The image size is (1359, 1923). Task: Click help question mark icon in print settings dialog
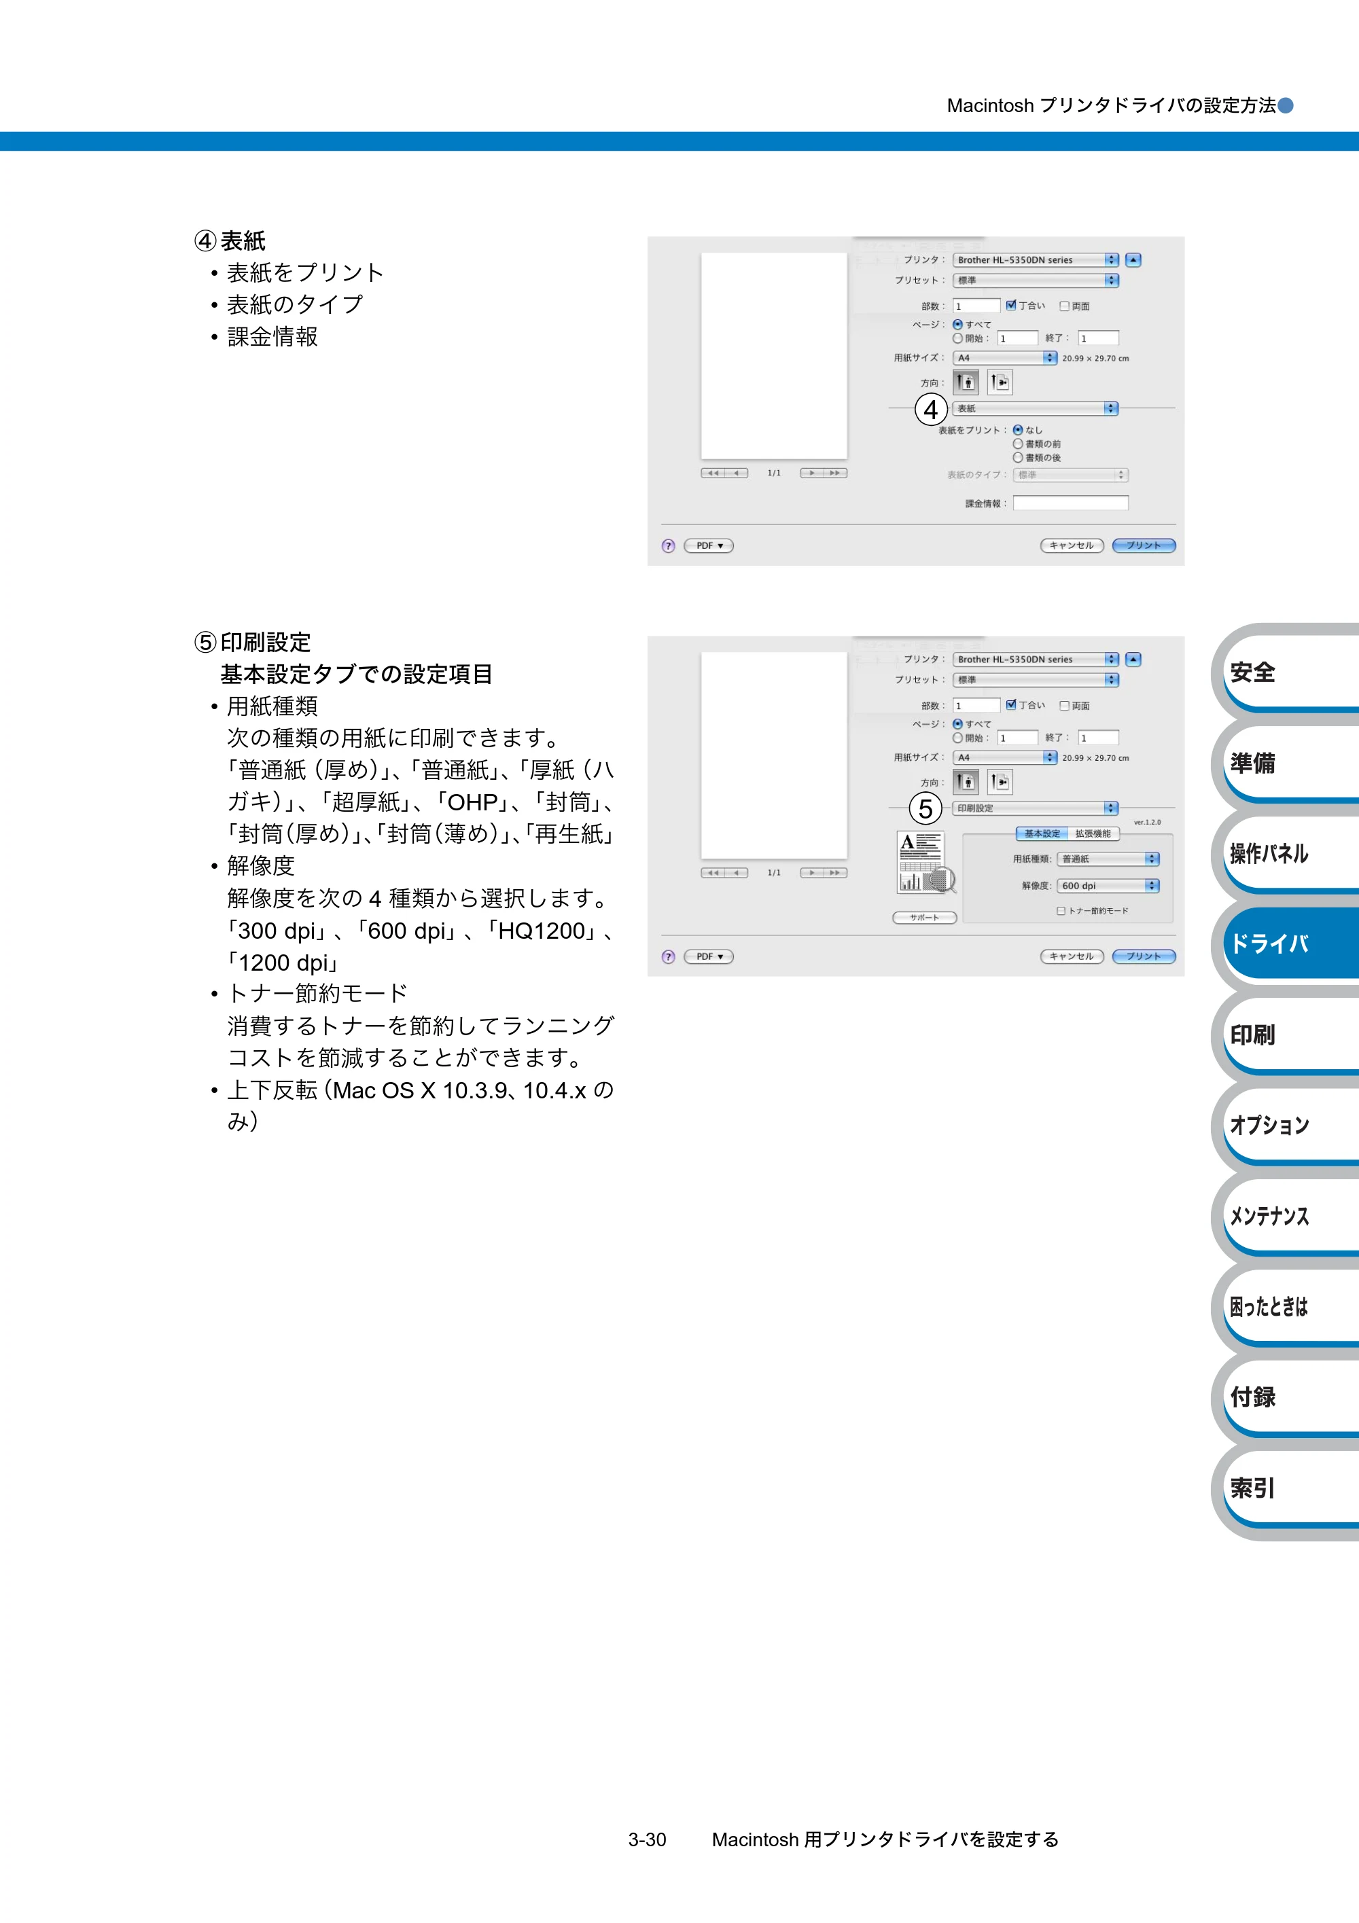[x=668, y=956]
